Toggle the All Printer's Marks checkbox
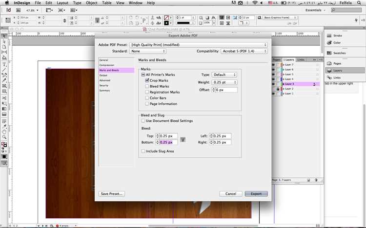This screenshot has width=366, height=228. [143, 75]
